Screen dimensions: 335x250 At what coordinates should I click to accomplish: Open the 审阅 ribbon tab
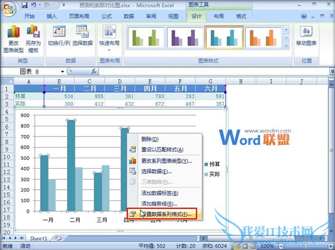(151, 16)
